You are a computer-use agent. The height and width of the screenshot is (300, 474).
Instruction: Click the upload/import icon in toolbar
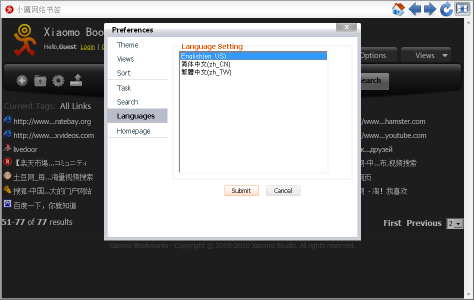click(x=76, y=80)
